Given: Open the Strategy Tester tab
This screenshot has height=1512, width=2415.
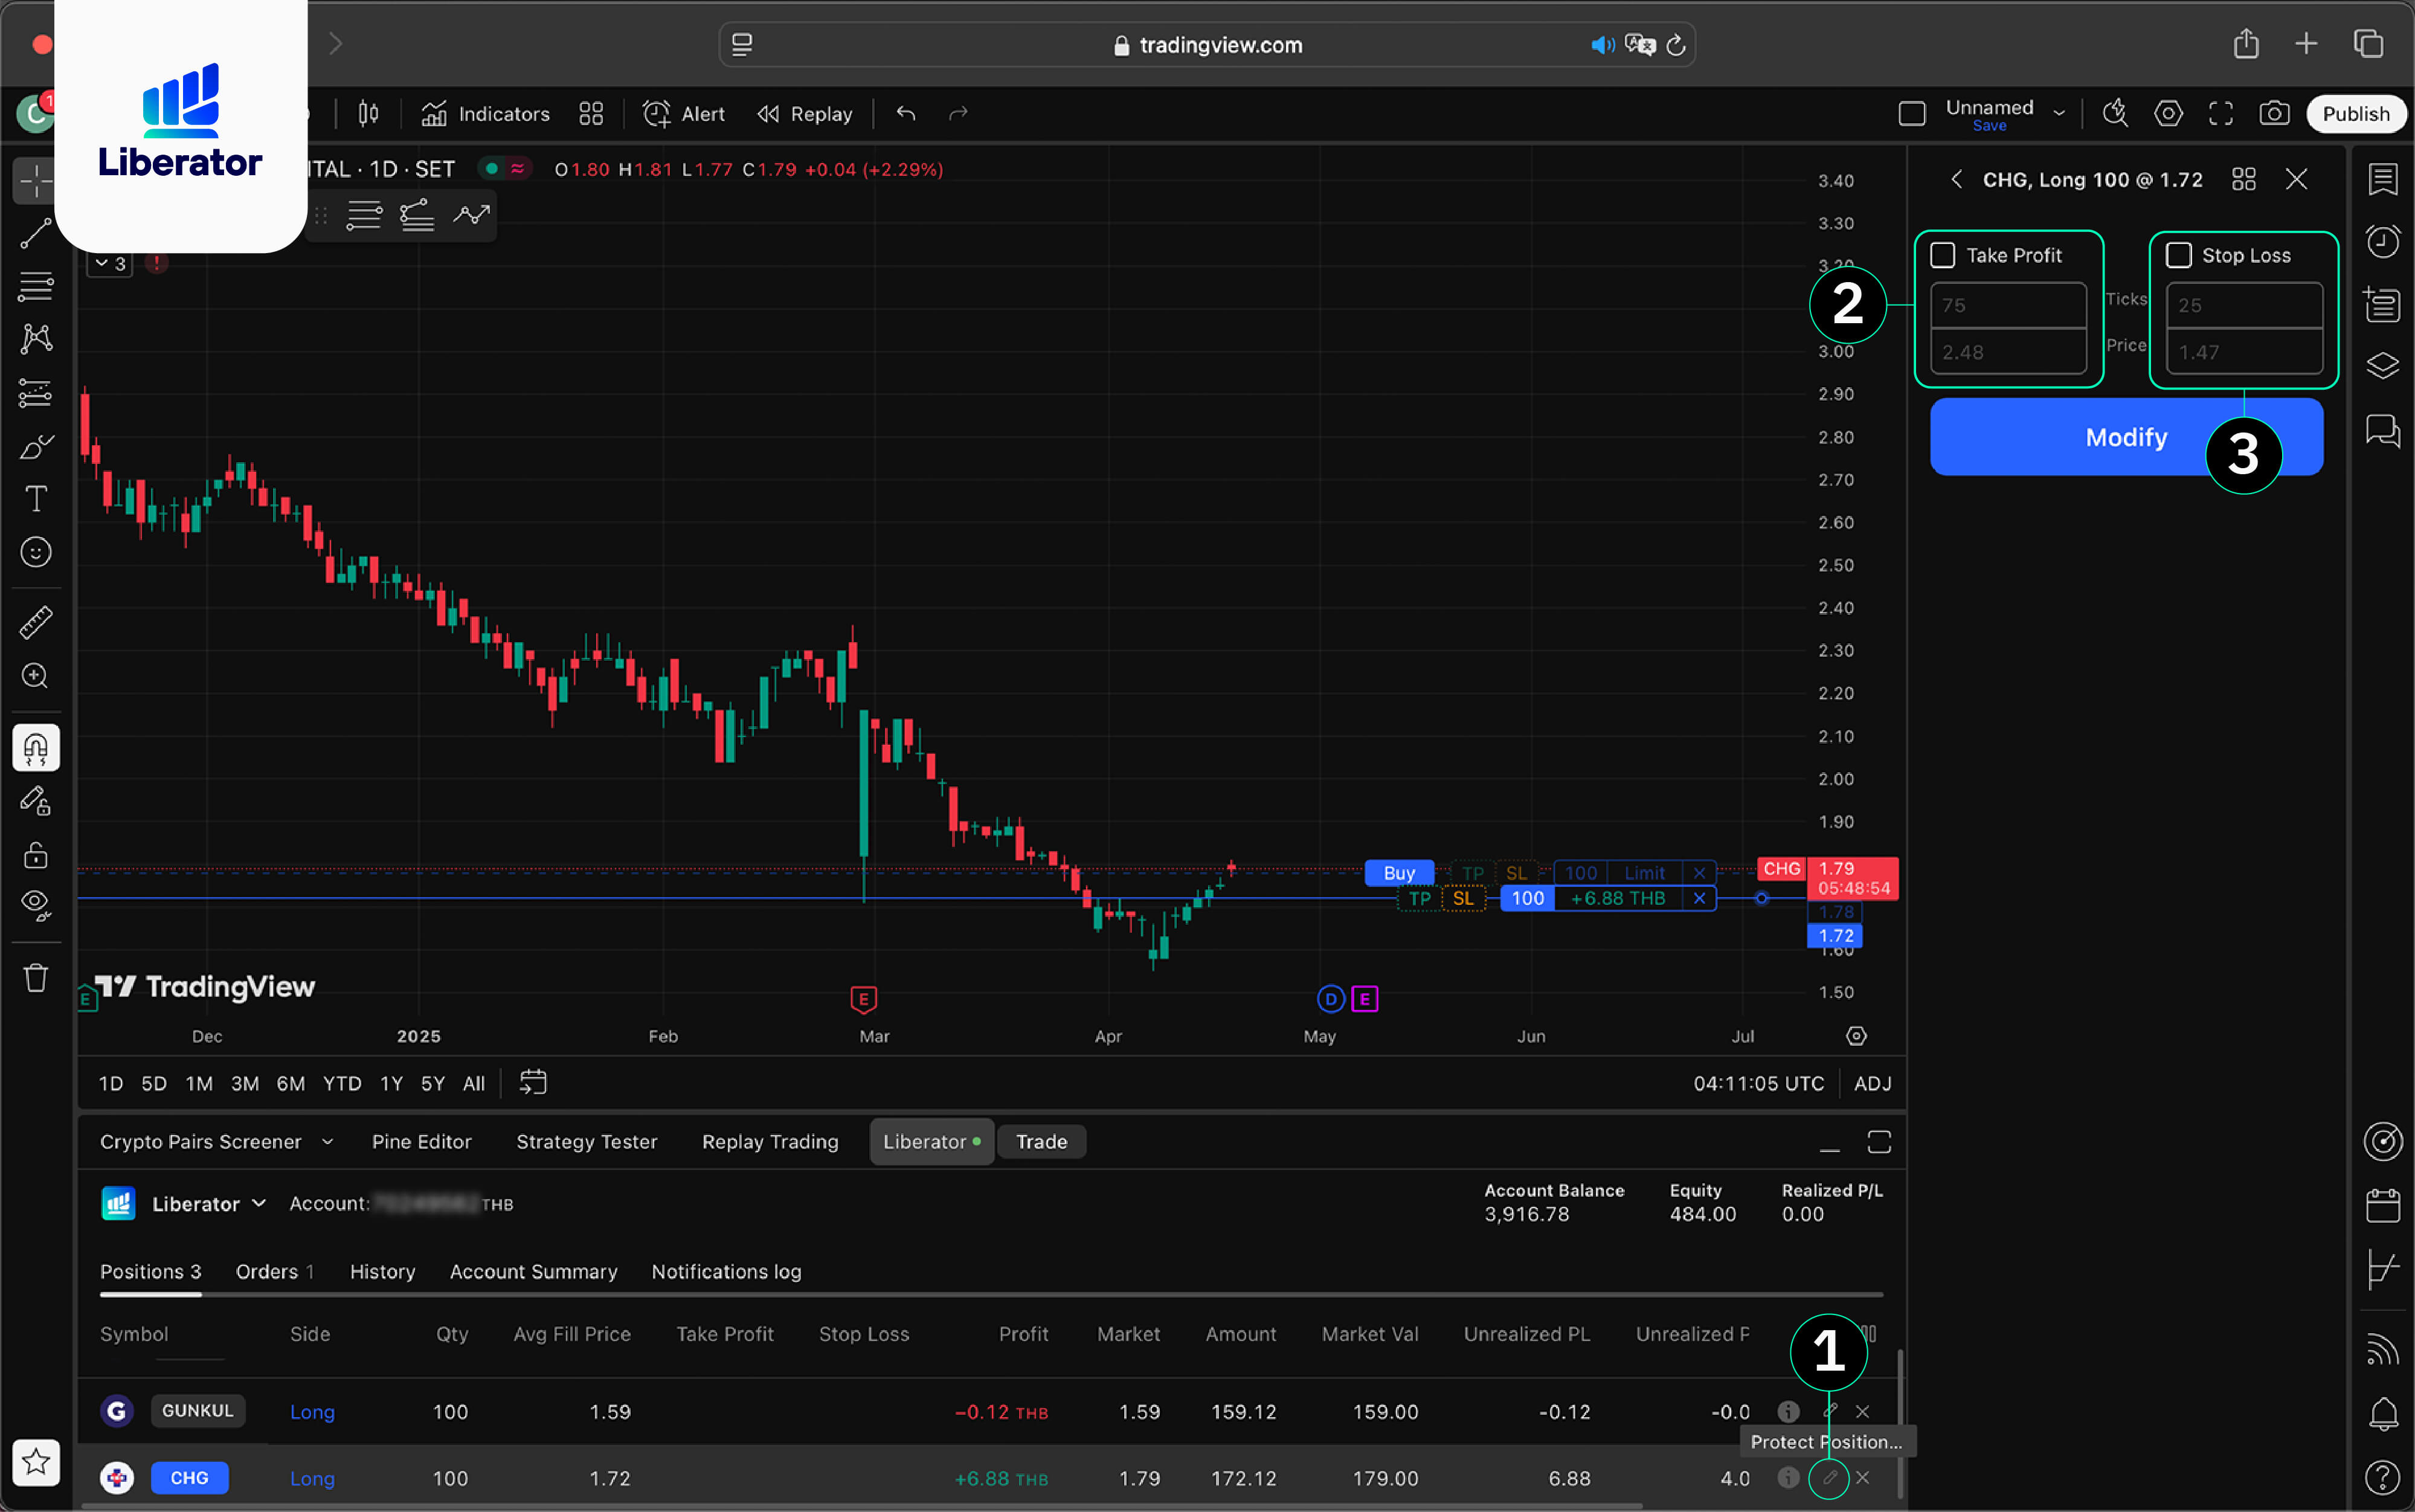Looking at the screenshot, I should tap(586, 1142).
